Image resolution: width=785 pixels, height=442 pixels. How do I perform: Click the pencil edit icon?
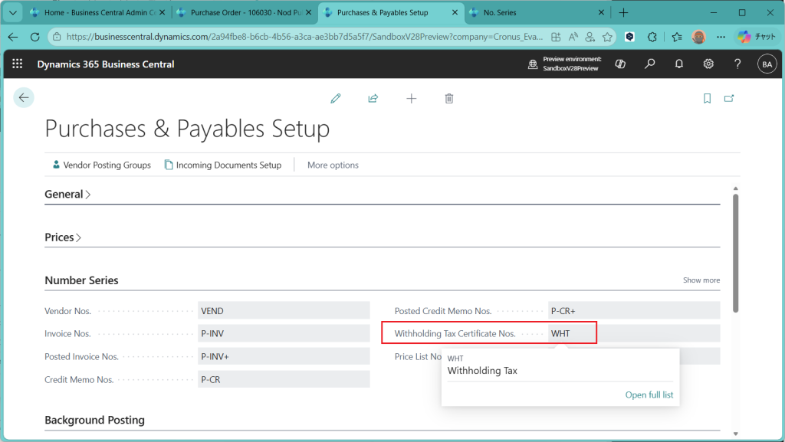click(335, 98)
